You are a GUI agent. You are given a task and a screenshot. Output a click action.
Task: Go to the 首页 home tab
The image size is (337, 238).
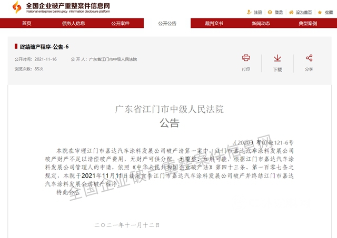click(27, 23)
